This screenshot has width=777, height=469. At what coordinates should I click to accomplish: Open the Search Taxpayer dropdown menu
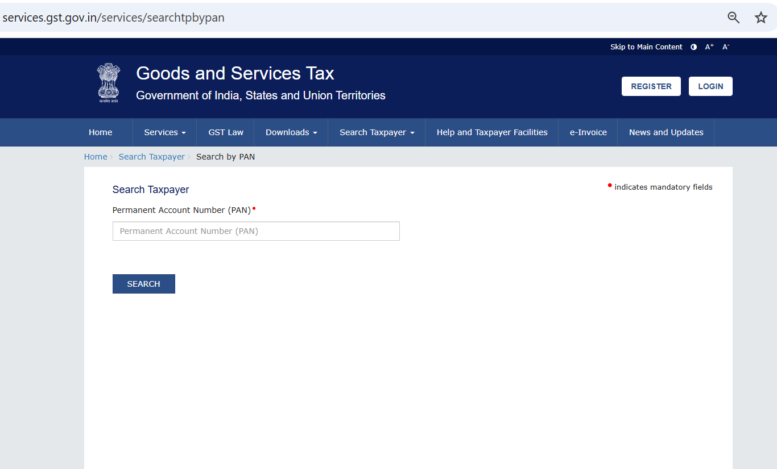[377, 132]
